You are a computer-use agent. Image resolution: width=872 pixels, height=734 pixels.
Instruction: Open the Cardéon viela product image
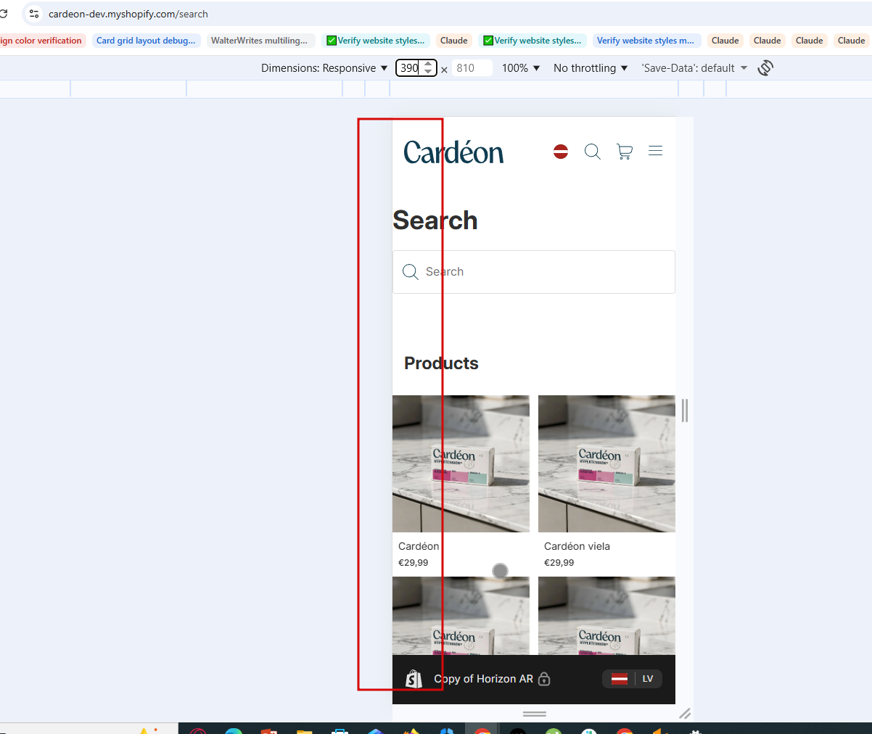tap(606, 463)
